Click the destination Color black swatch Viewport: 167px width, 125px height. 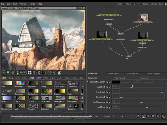click(116, 82)
